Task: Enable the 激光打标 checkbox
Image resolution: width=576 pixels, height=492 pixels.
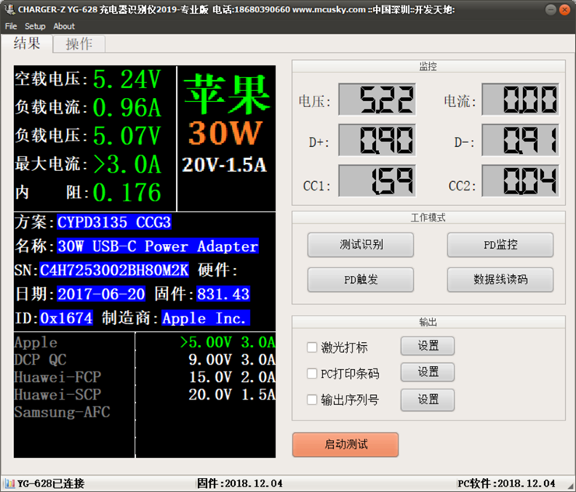Action: [x=312, y=347]
